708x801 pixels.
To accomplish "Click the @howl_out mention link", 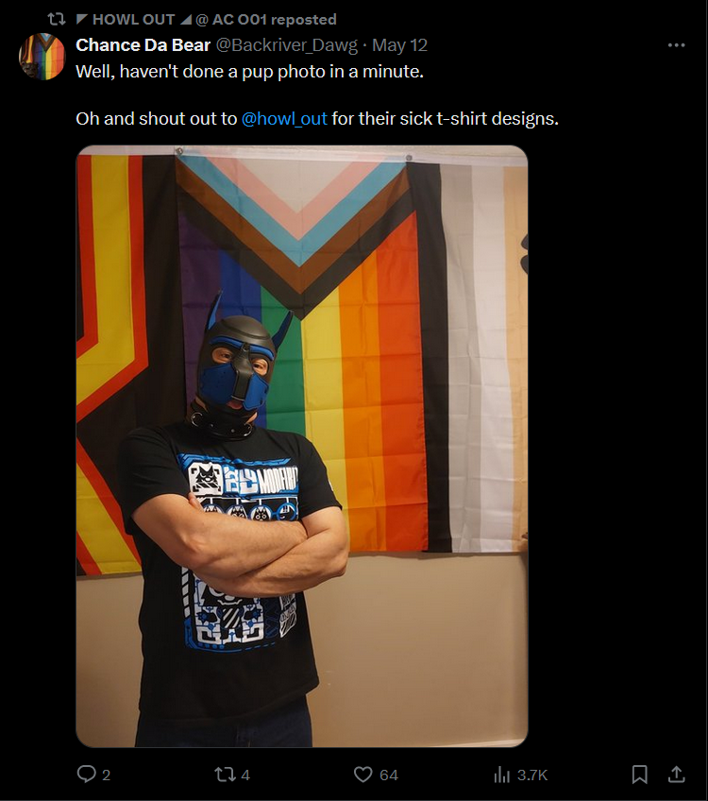I will click(x=284, y=118).
